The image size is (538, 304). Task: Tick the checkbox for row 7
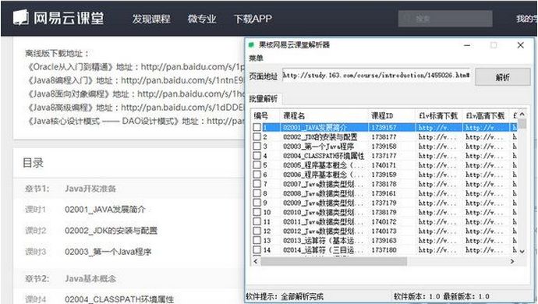[257, 183]
